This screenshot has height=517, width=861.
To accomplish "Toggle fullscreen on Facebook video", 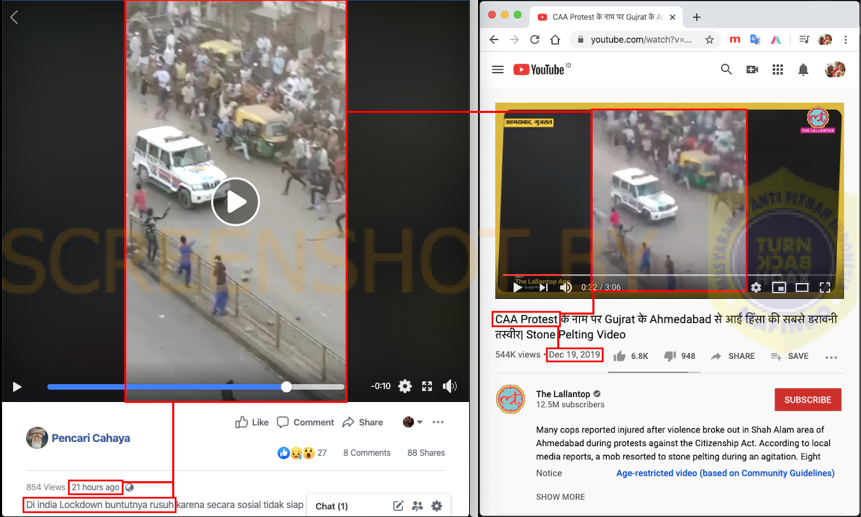I will [x=427, y=386].
